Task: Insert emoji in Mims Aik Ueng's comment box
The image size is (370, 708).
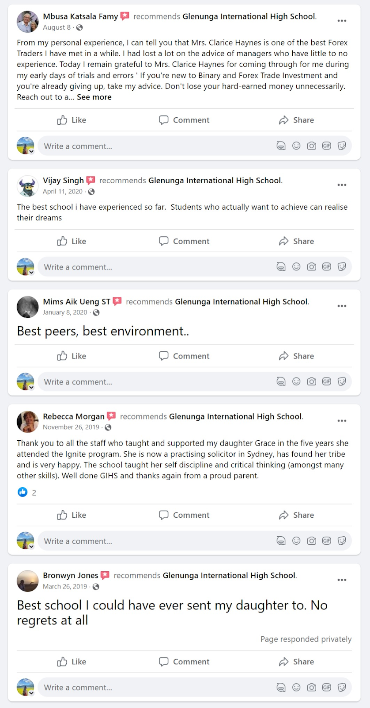Action: [296, 381]
